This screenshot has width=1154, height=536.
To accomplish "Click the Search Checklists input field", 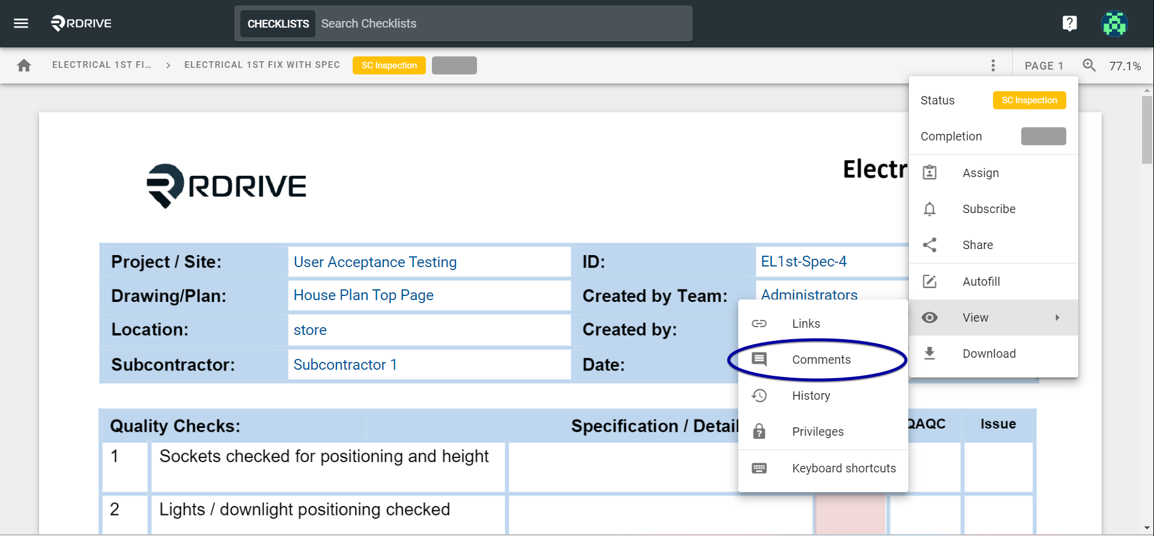I will tap(503, 23).
